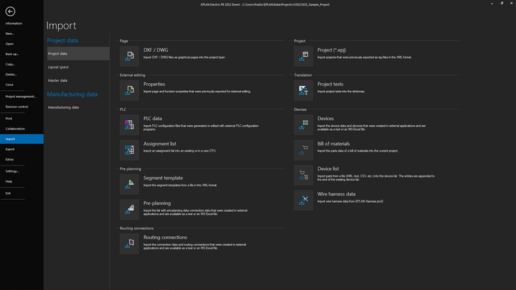
Task: Open Revision control entry
Action: pos(22,106)
